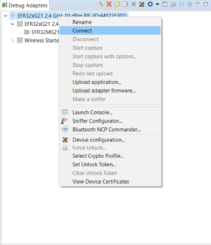Open Sniffer Configurator from the menu
This screenshot has height=245, width=211.
(110, 121)
